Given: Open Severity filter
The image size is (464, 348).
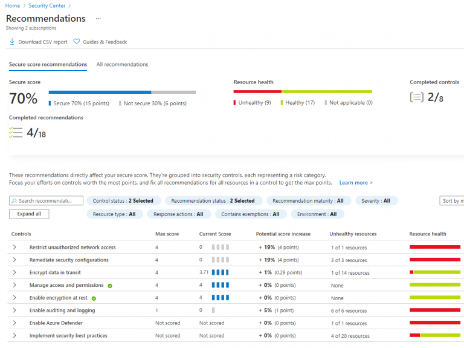Looking at the screenshot, I should click(x=376, y=201).
